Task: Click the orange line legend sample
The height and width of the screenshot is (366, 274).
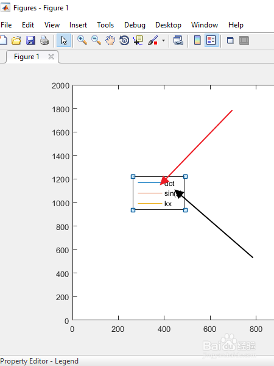Action: [x=150, y=193]
